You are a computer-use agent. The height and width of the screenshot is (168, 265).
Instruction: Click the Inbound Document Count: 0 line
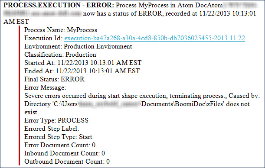click(x=65, y=153)
